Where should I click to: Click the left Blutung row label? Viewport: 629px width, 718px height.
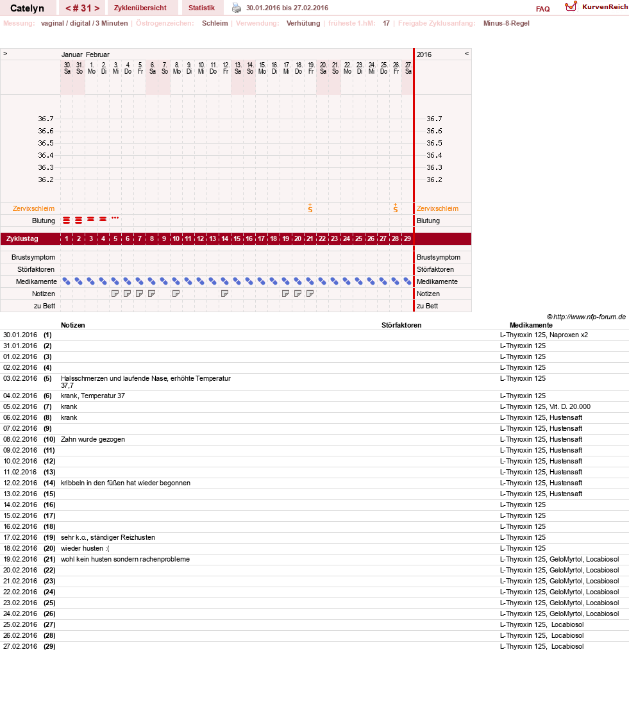pos(44,221)
